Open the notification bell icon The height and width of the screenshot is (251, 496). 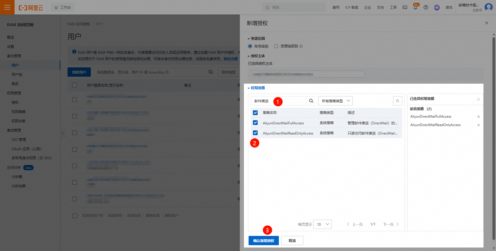[415, 7]
